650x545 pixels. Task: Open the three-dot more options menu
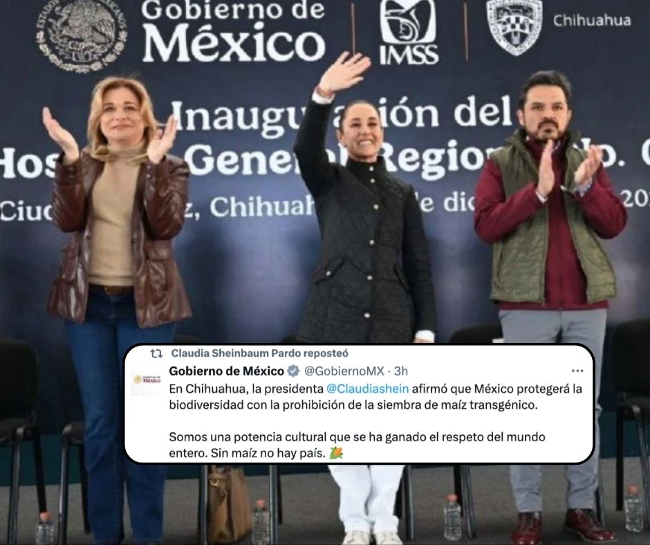[x=577, y=371]
